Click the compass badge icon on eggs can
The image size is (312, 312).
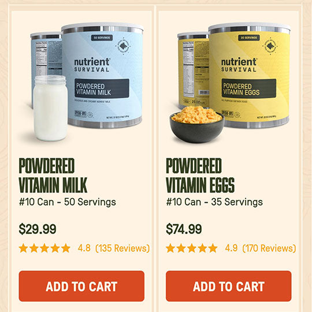click(270, 46)
